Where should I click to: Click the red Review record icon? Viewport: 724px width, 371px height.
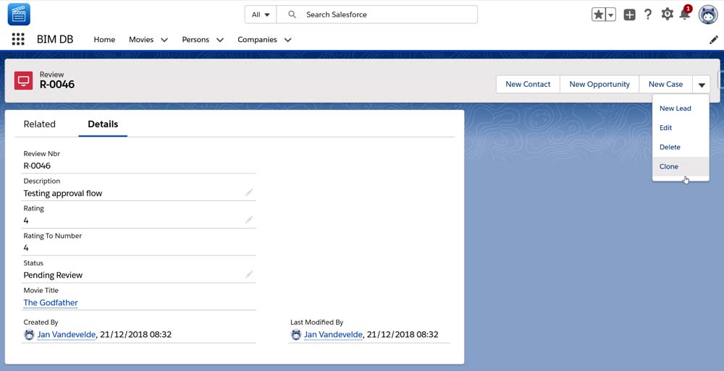click(24, 80)
